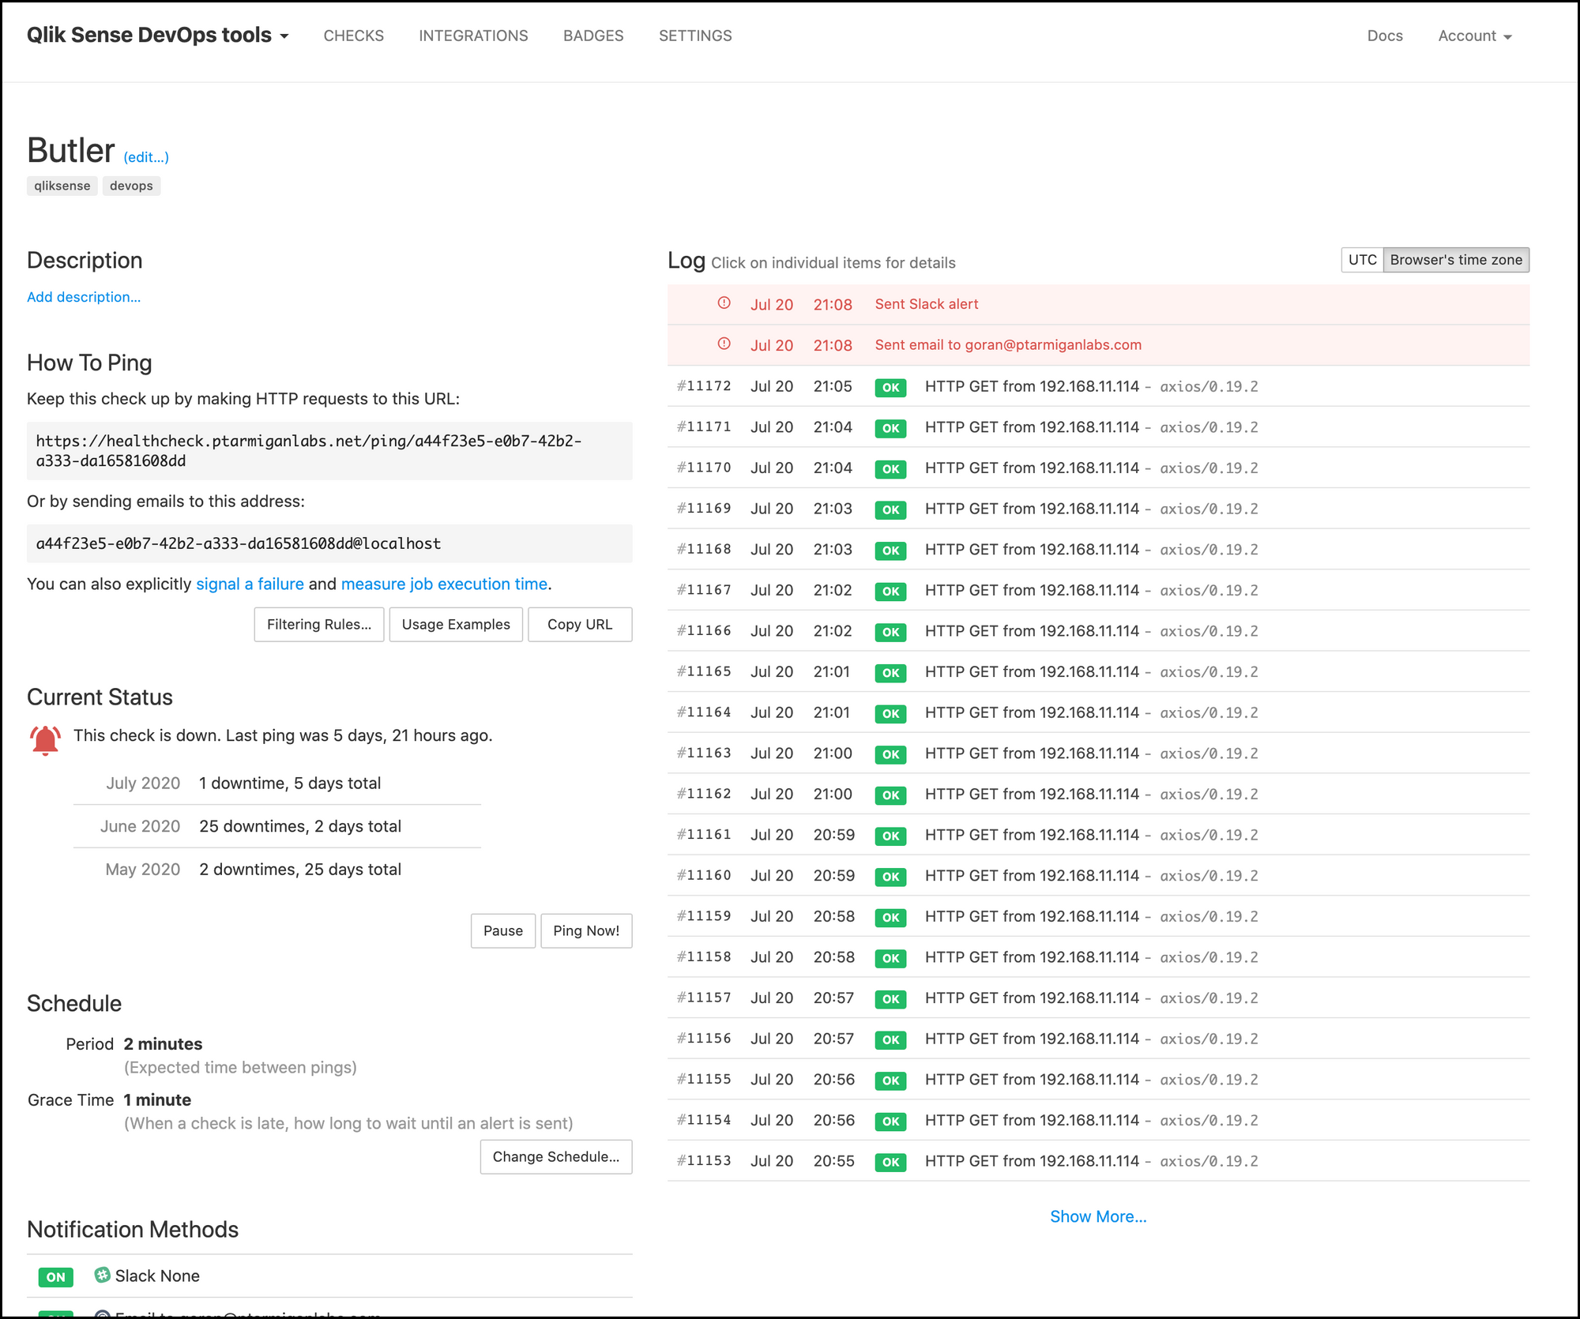This screenshot has height=1319, width=1580.
Task: Click the OK badge on ping #11165
Action: coord(890,672)
